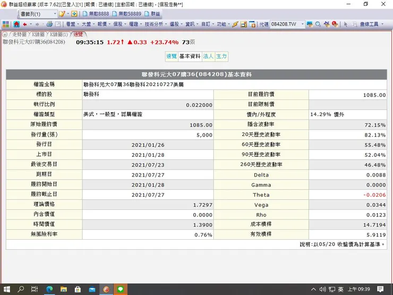Open bookmark 無敵8888
This screenshot has height=295, width=393.
point(96,13)
